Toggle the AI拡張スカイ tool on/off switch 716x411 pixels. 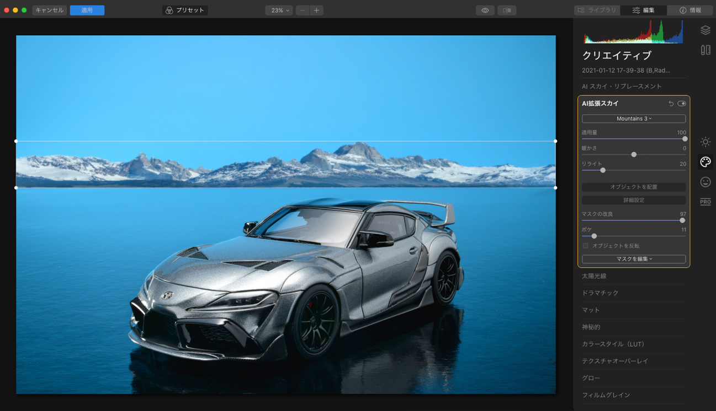682,104
